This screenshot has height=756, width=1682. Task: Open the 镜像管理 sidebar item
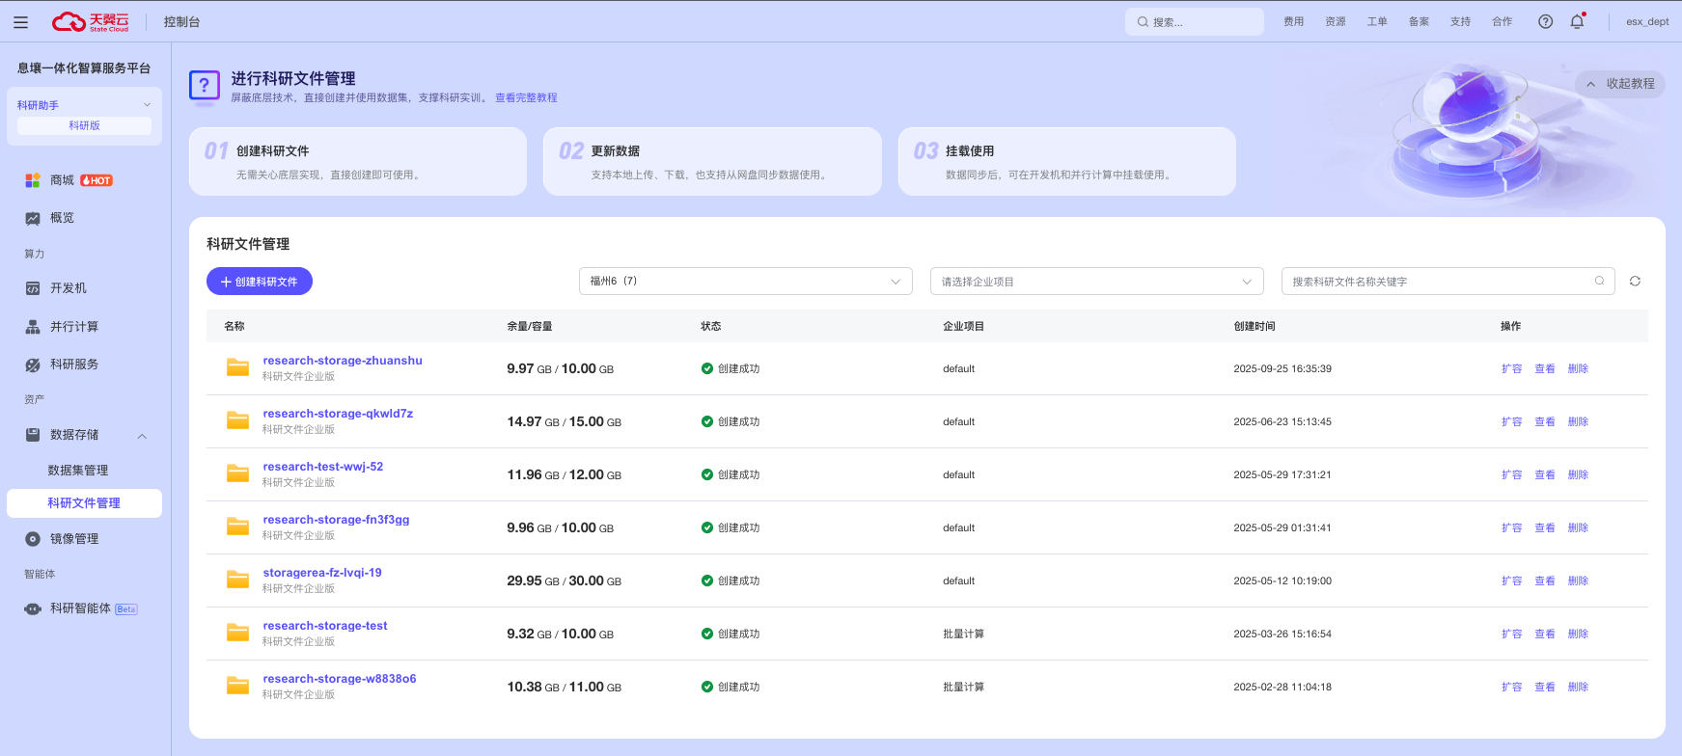(74, 539)
